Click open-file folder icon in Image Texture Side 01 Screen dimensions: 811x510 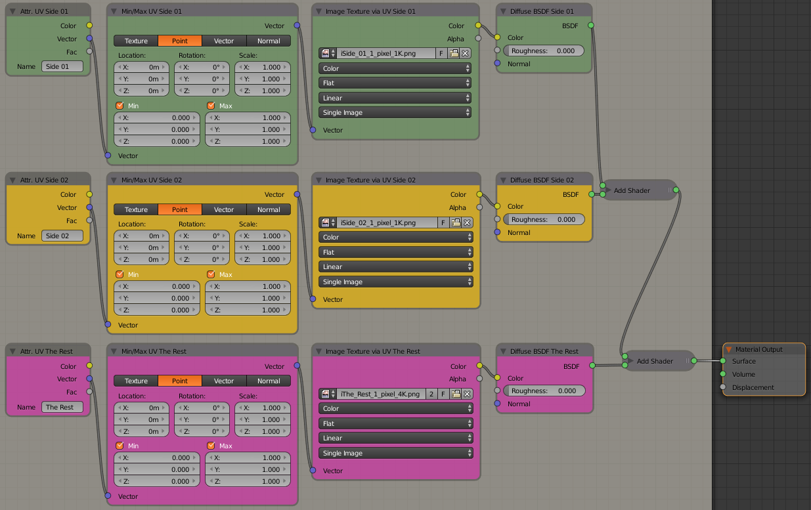(x=454, y=54)
